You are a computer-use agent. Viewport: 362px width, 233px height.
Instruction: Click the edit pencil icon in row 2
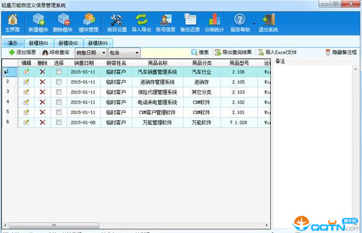[x=26, y=82]
